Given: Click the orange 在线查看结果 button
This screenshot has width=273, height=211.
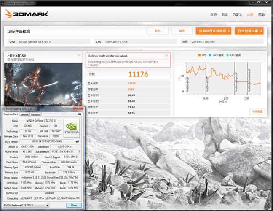Looking at the screenshot, I should pos(249,31).
